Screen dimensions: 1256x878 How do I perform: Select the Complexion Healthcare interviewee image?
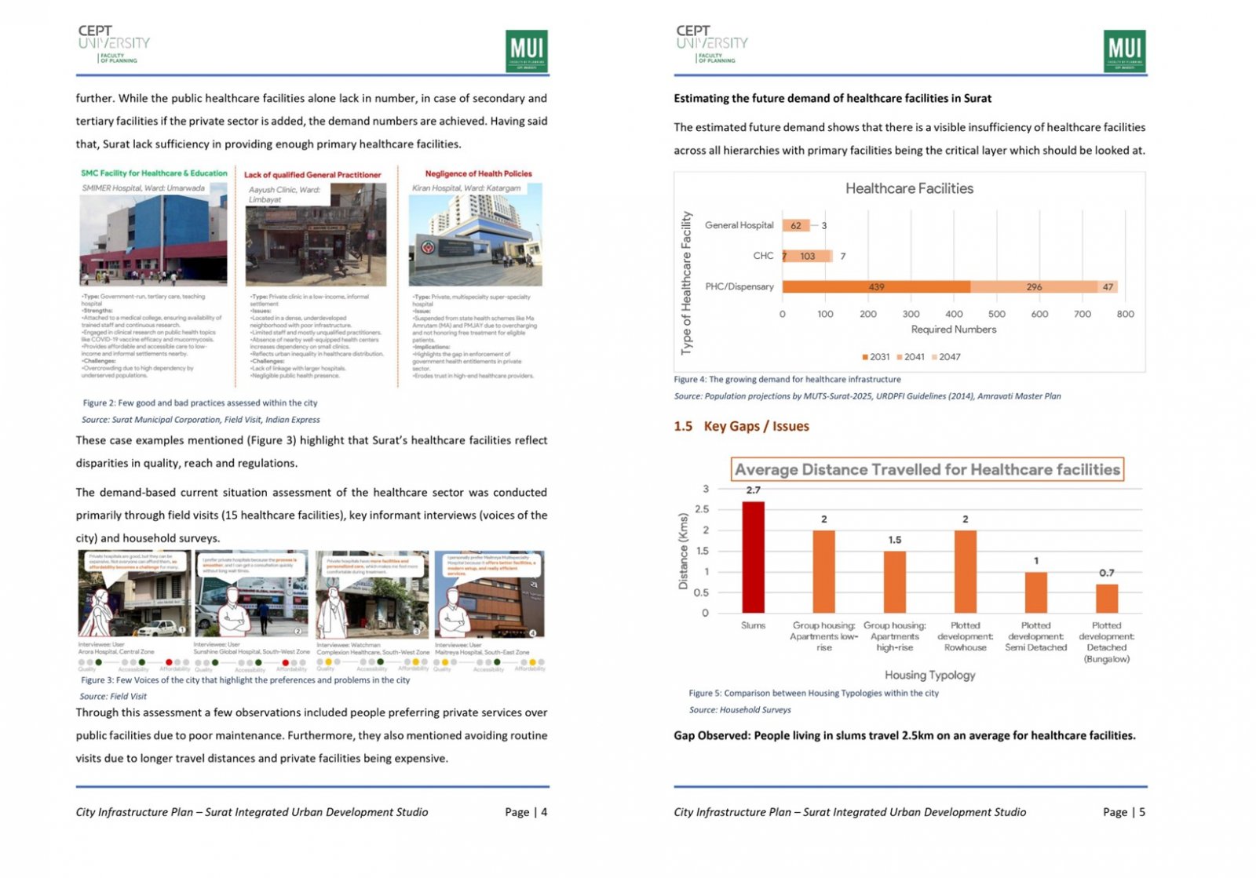click(372, 594)
